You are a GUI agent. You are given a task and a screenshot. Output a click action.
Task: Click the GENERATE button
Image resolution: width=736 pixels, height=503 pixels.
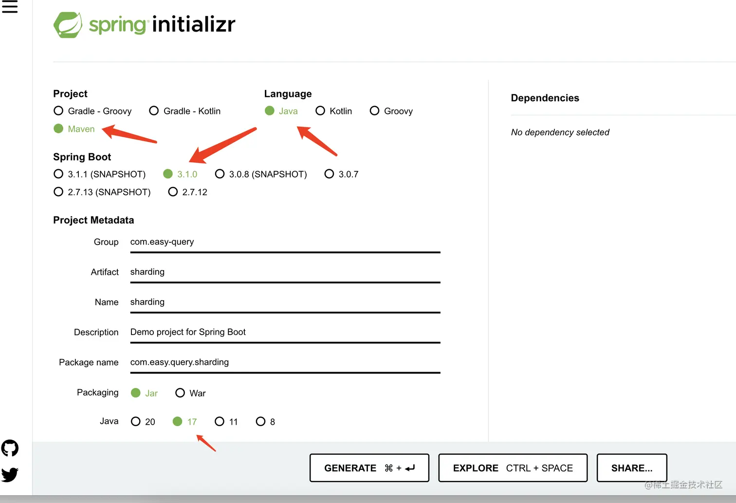click(369, 468)
